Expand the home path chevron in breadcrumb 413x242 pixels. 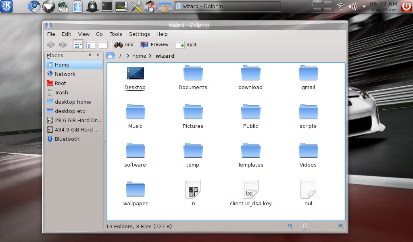click(150, 56)
